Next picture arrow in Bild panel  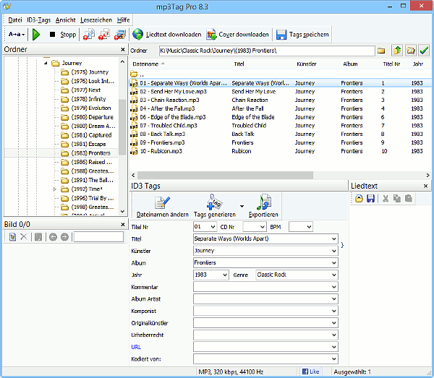[x=64, y=236]
